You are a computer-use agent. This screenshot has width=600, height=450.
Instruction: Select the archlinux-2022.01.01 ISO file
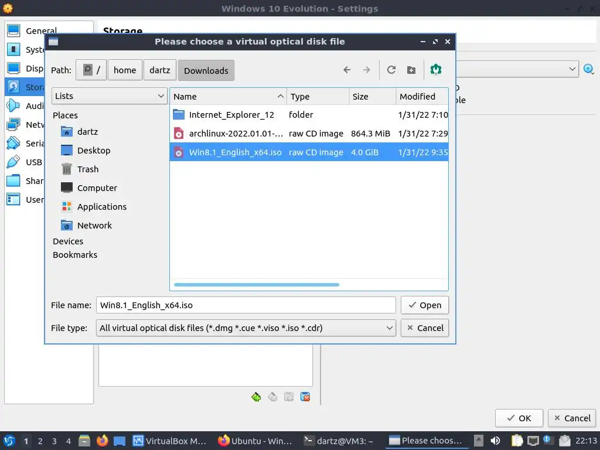[309, 133]
